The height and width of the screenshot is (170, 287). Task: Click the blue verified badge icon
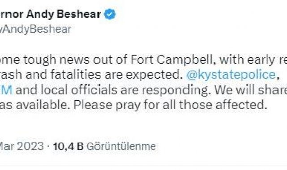tap(110, 14)
